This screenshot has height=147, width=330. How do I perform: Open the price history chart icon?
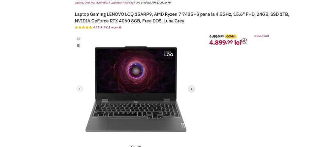244,41
